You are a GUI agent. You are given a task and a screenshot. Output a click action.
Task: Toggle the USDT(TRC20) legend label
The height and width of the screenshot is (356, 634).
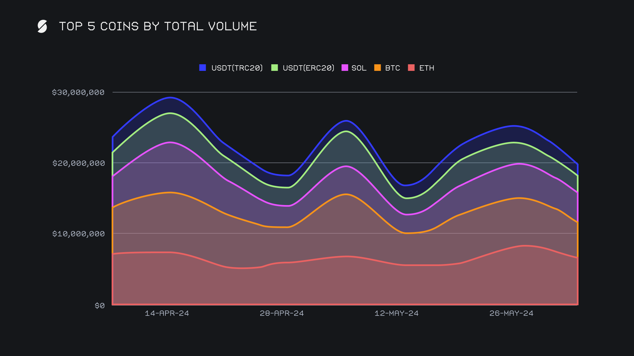(x=237, y=68)
